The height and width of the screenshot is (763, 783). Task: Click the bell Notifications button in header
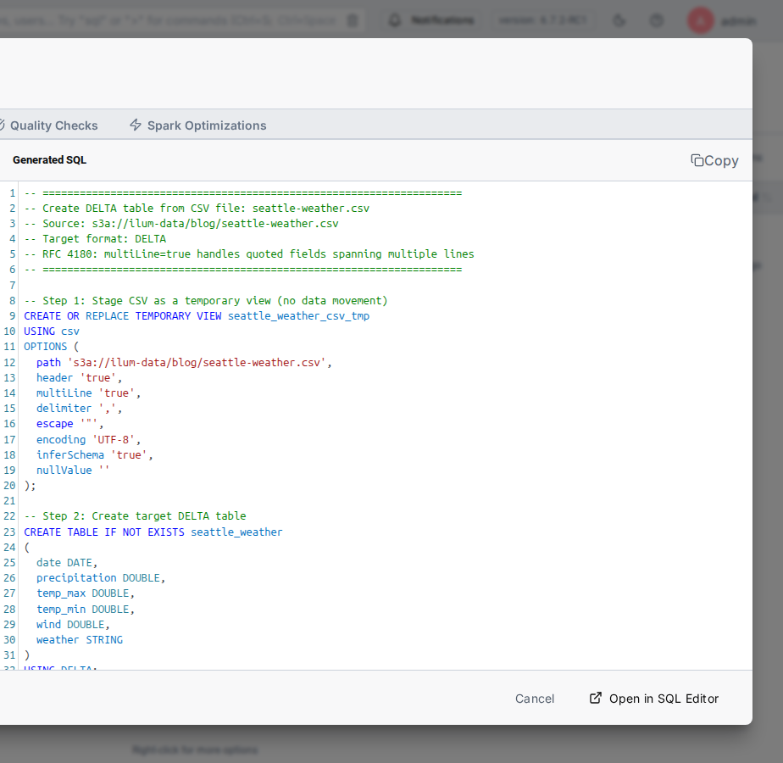431,20
